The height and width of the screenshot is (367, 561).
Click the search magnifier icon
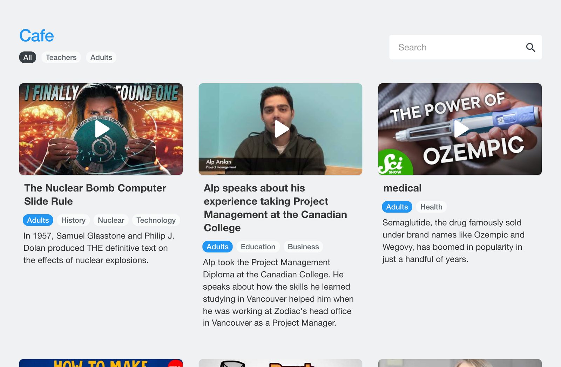[x=530, y=47]
